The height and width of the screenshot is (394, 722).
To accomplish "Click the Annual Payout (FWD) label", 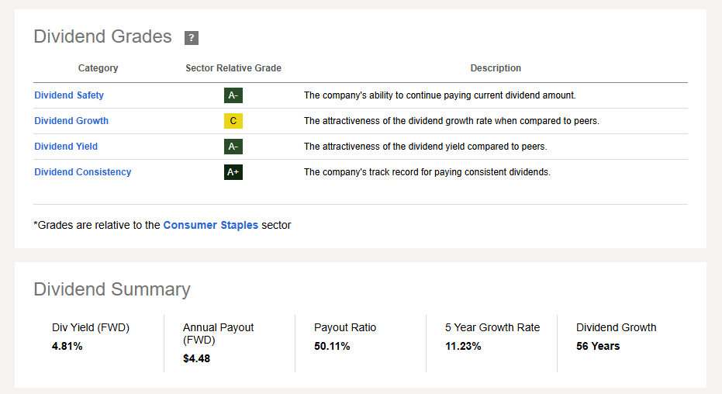I will [x=218, y=334].
